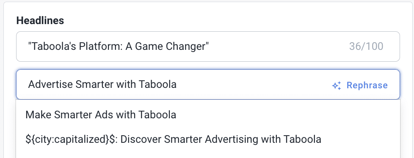The image size is (414, 158).
Task: Click the sparkle icon beside Rephrase
Action: 337,86
